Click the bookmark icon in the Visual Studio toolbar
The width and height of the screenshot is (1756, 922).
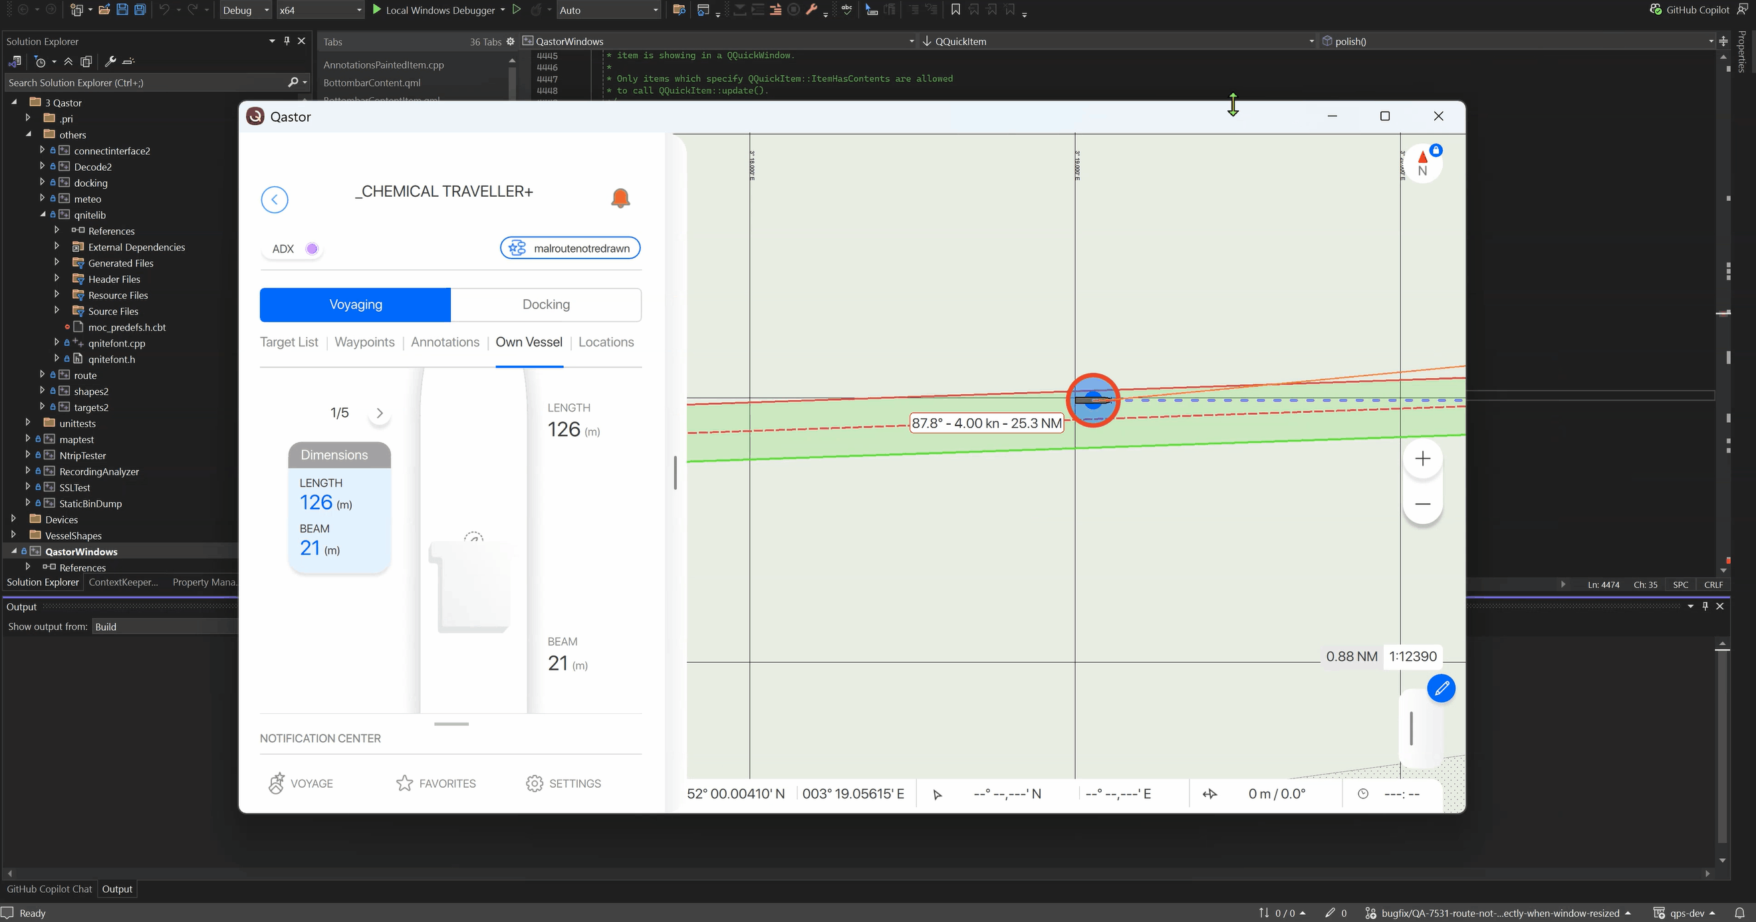point(955,9)
